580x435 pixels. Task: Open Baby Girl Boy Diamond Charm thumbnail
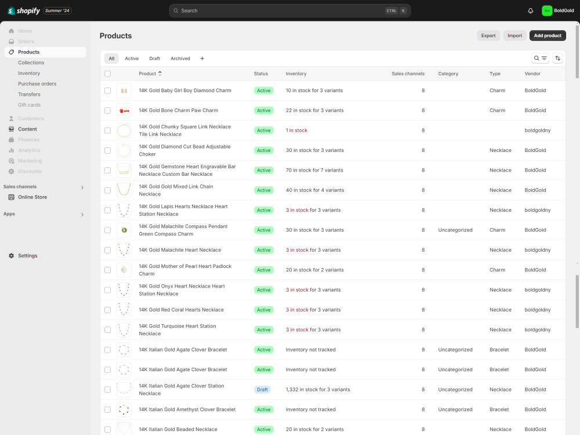click(124, 90)
